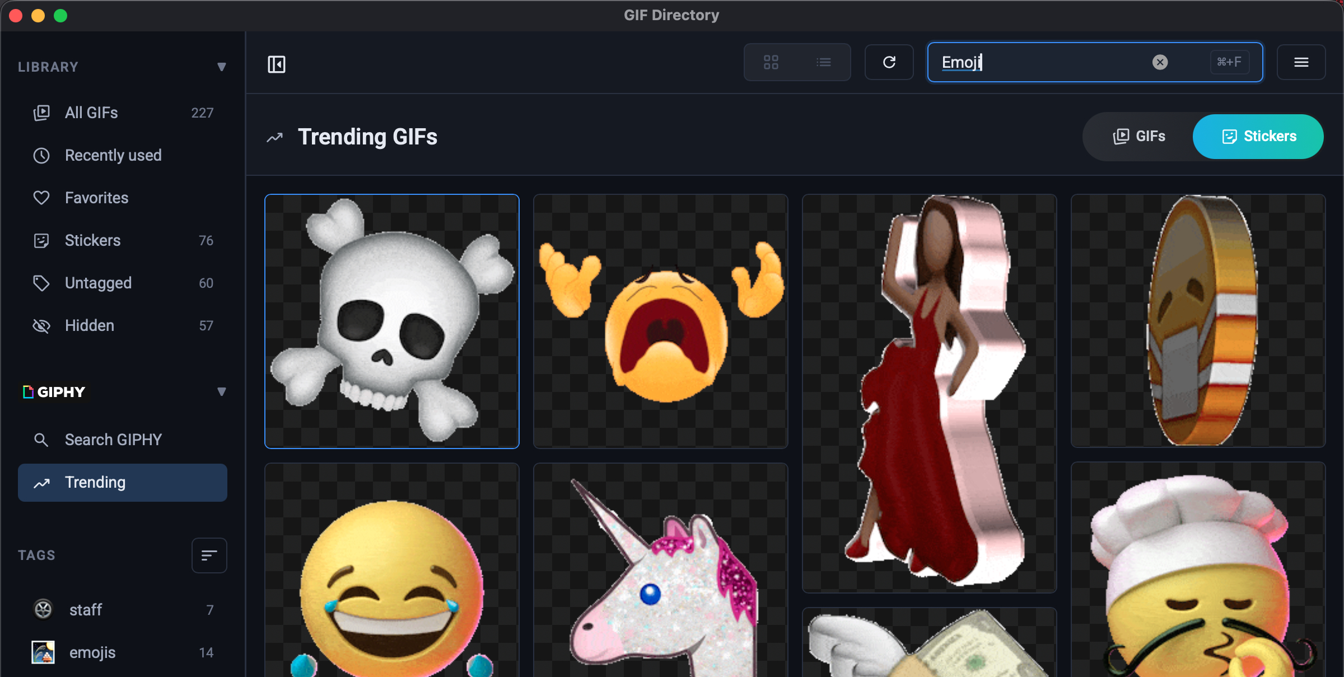Click the Trending GIFs heading icon

coord(274,137)
